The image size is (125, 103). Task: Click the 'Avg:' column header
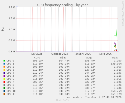(x=89, y=58)
